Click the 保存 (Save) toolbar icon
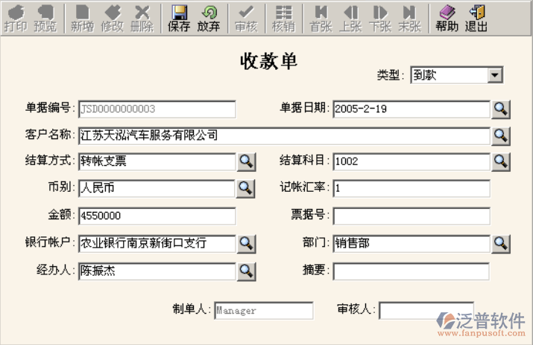Image resolution: width=533 pixels, height=345 pixels. point(179,19)
